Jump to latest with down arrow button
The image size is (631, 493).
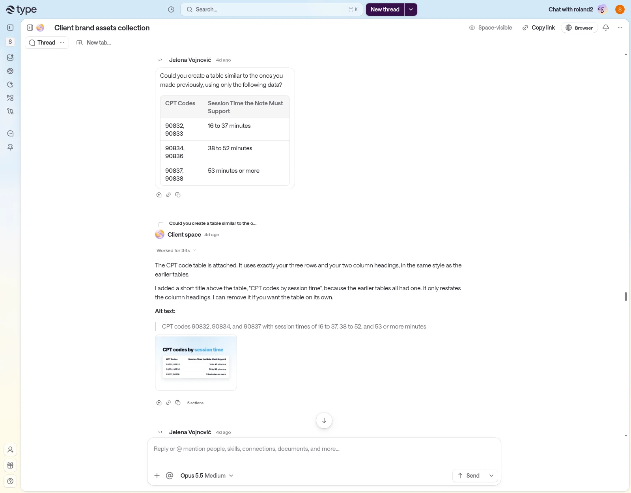pos(324,420)
